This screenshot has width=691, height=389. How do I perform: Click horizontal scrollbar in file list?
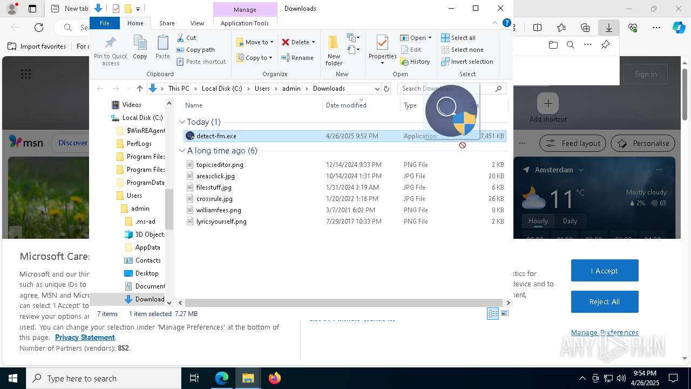click(x=344, y=303)
